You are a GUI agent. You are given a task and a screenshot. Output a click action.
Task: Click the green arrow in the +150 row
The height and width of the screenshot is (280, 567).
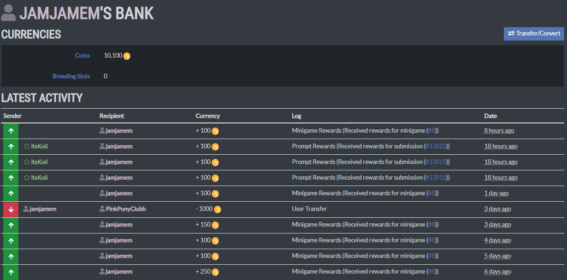[11, 225]
